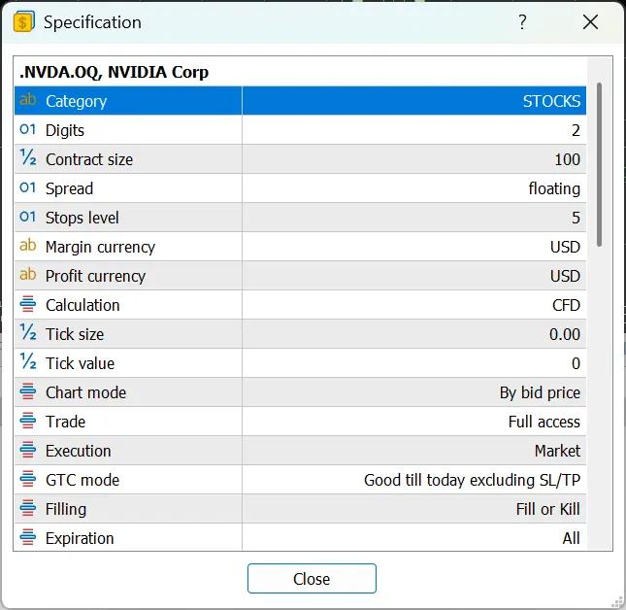This screenshot has width=626, height=610.
Task: Click the Profit currency USD value
Action: coord(565,277)
